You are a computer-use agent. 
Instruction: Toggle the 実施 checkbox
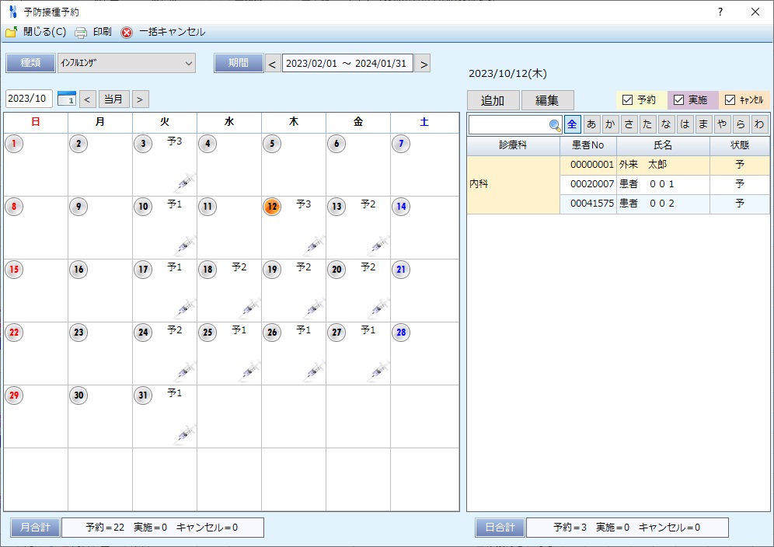point(678,99)
